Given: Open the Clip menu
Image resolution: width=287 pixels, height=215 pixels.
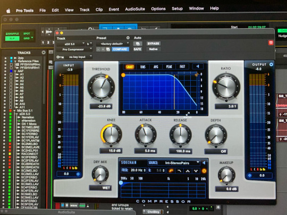Looking at the screenshot, I should 99,10.
